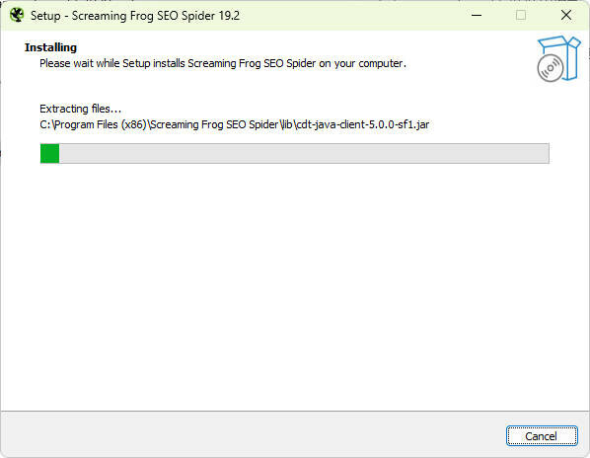Click 'on your computer' in the description
590x458 pixels.
click(362, 63)
